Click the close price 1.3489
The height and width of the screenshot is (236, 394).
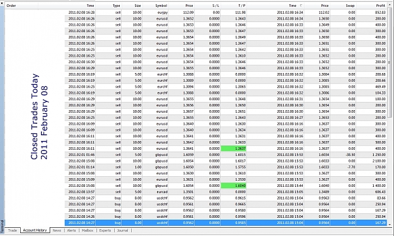tap(323, 192)
